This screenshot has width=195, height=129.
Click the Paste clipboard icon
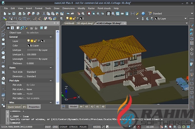click(53, 14)
